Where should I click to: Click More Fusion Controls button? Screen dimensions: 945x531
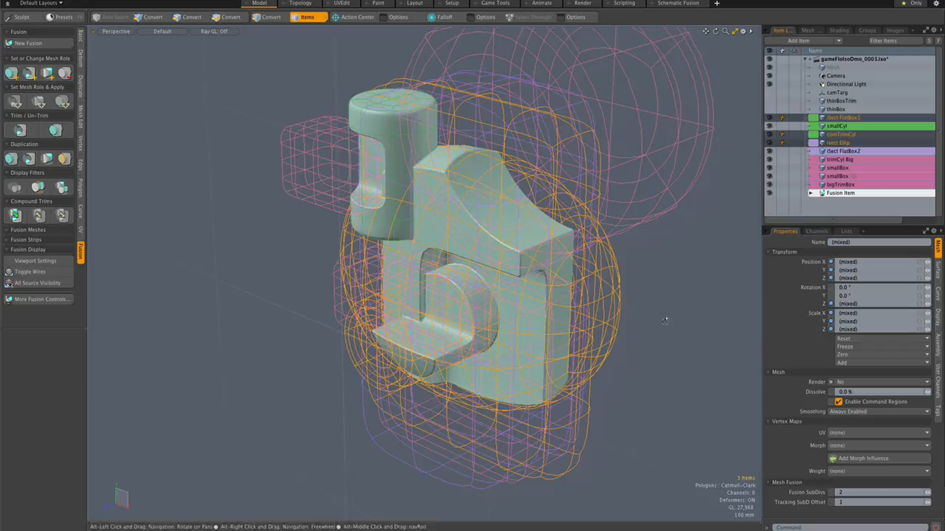click(39, 299)
